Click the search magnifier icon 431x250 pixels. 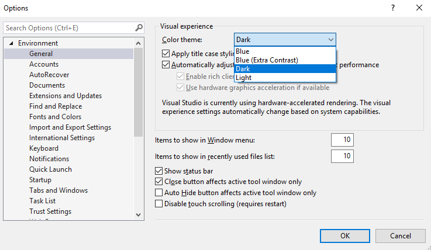pos(139,27)
